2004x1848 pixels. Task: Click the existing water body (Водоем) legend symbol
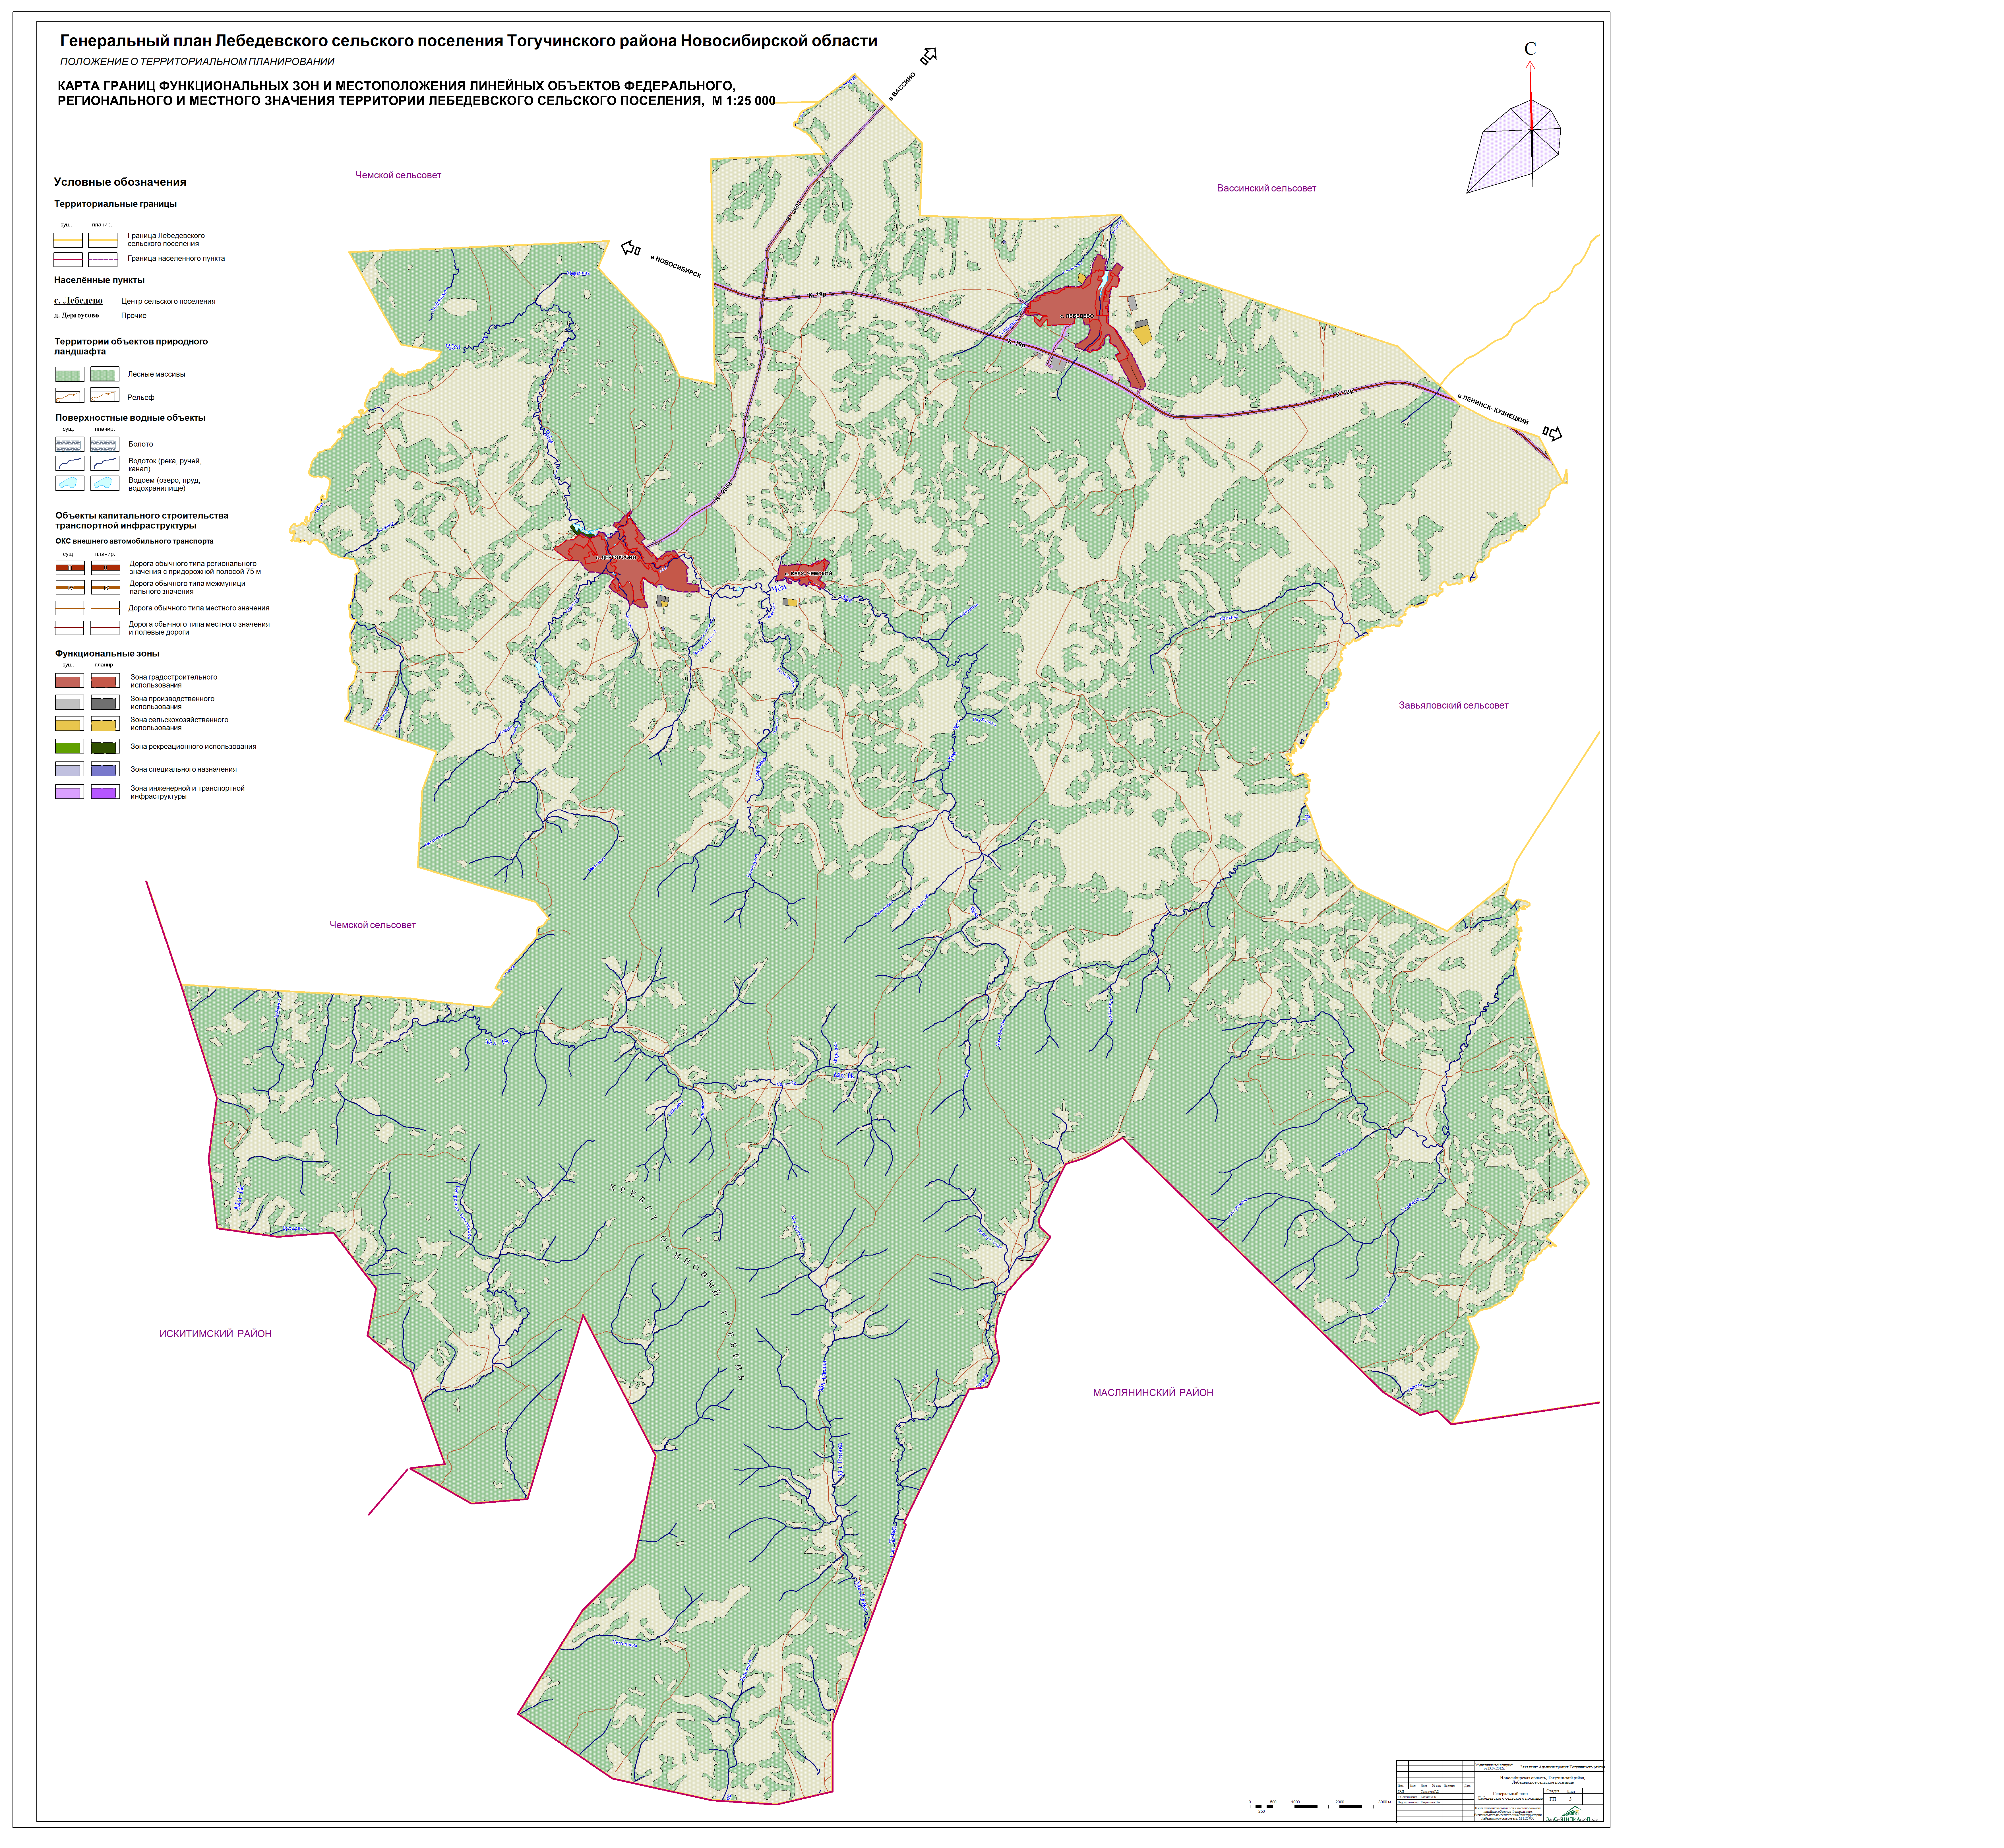(x=69, y=483)
